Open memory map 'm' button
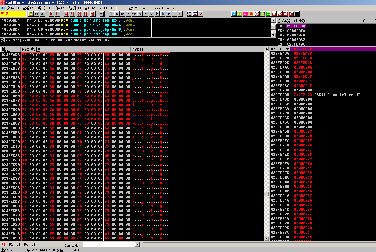This screenshot has height=252, width=376. click(x=122, y=14)
